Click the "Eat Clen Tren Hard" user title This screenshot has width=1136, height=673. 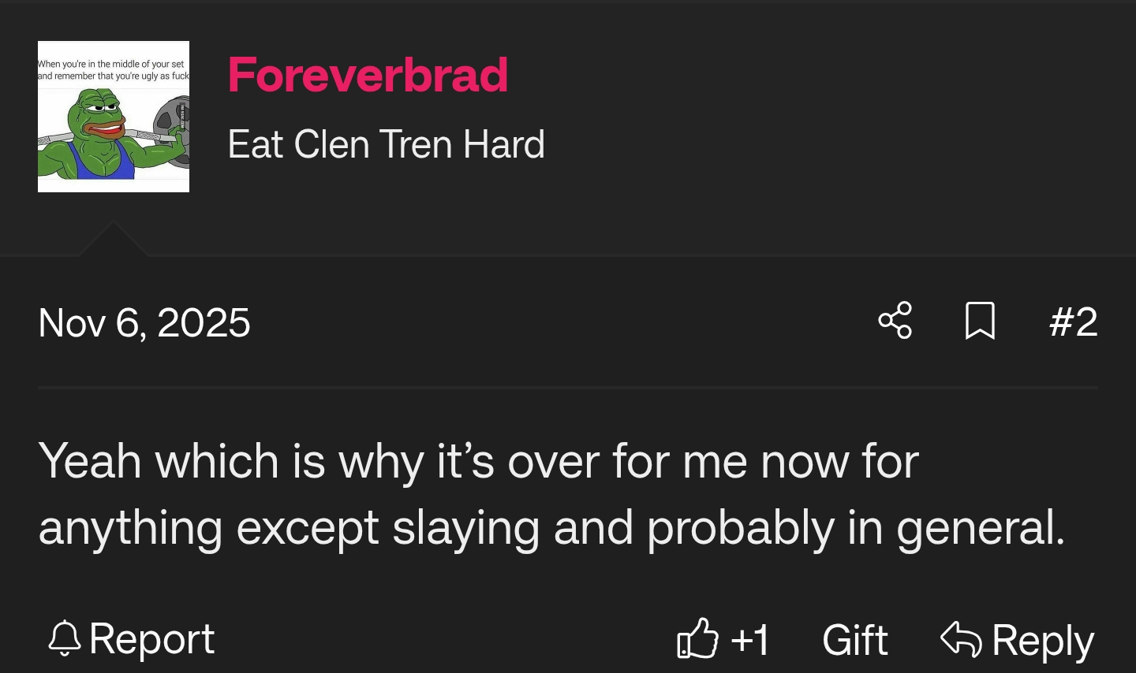386,144
